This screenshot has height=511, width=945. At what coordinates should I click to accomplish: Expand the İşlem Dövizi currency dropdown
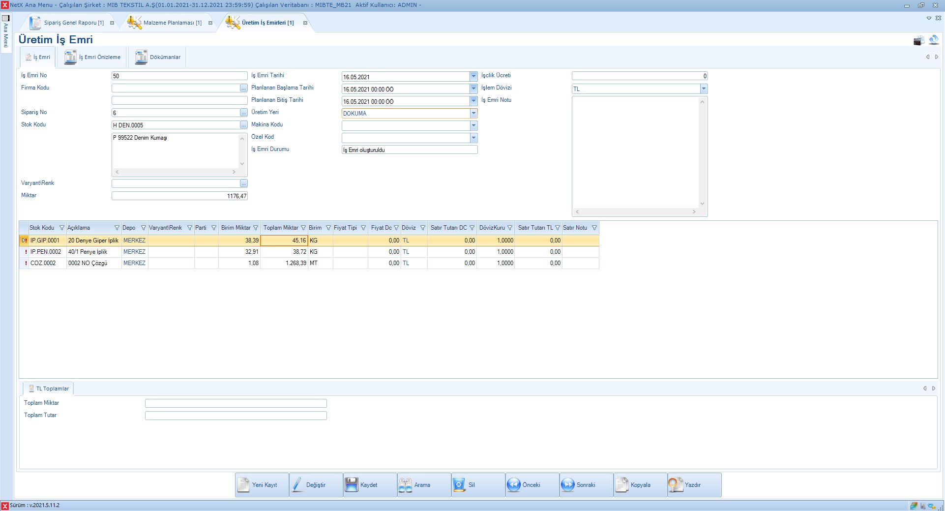[704, 89]
